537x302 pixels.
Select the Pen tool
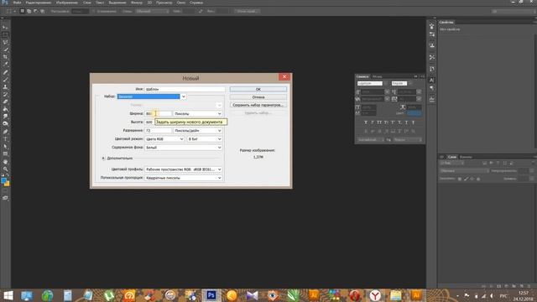point(5,132)
